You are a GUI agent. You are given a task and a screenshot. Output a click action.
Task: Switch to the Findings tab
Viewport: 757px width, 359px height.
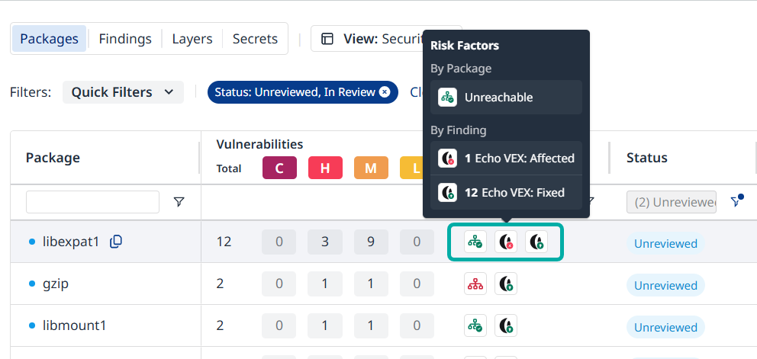tap(125, 39)
